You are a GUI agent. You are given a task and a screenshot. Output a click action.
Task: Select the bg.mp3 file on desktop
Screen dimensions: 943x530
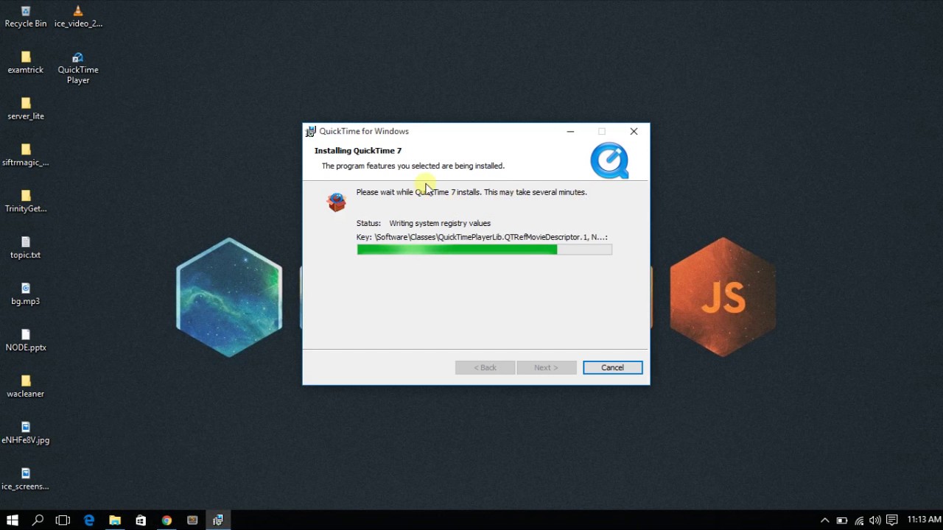(26, 295)
